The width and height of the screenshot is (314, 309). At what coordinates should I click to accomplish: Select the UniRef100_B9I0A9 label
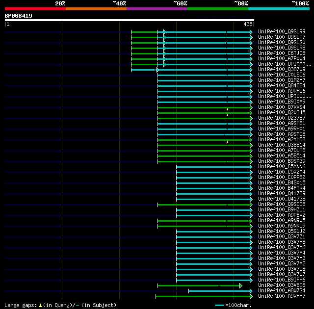tap(282, 102)
